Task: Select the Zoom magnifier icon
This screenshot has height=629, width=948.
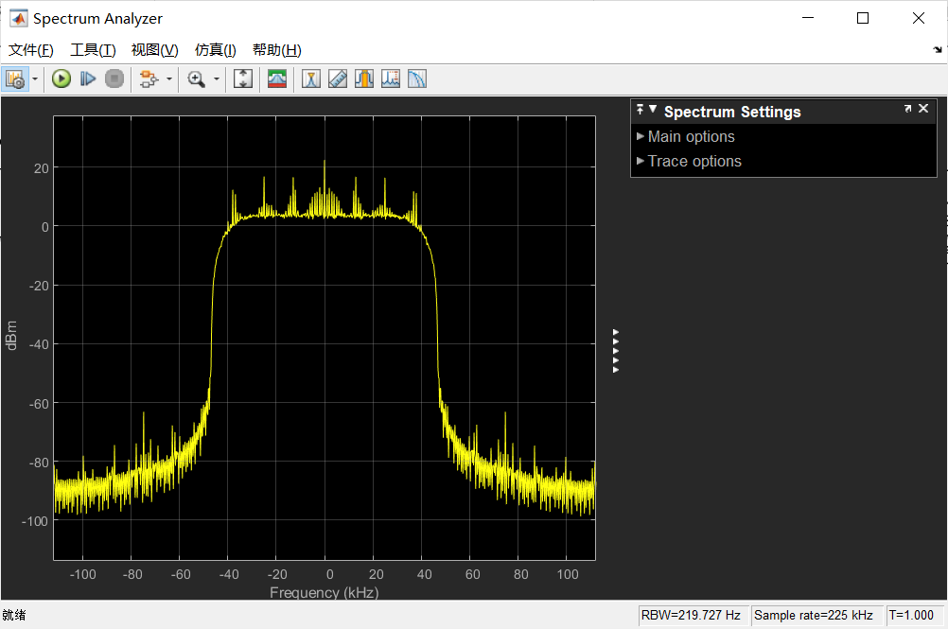Action: [x=194, y=79]
